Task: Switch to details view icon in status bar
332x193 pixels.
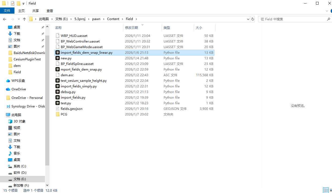Action: click(326, 190)
